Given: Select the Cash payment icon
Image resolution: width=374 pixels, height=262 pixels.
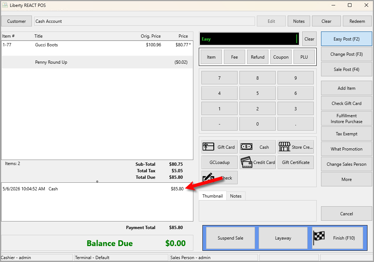Looking at the screenshot, I should click(x=246, y=147).
